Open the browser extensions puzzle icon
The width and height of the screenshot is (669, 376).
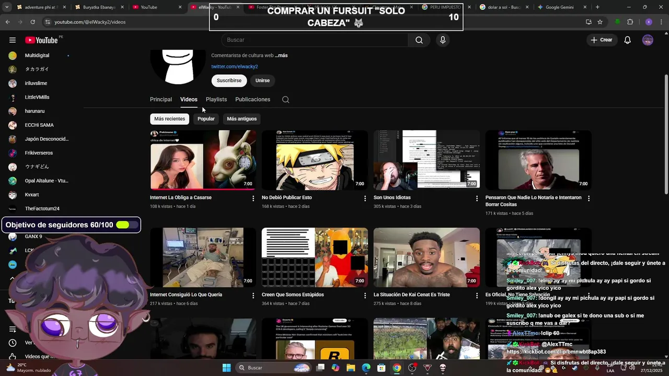point(630,22)
